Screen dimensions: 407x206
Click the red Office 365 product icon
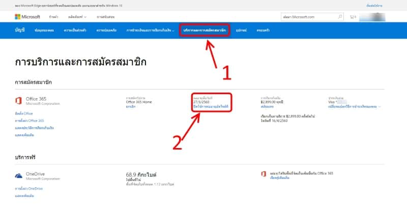(x=18, y=101)
